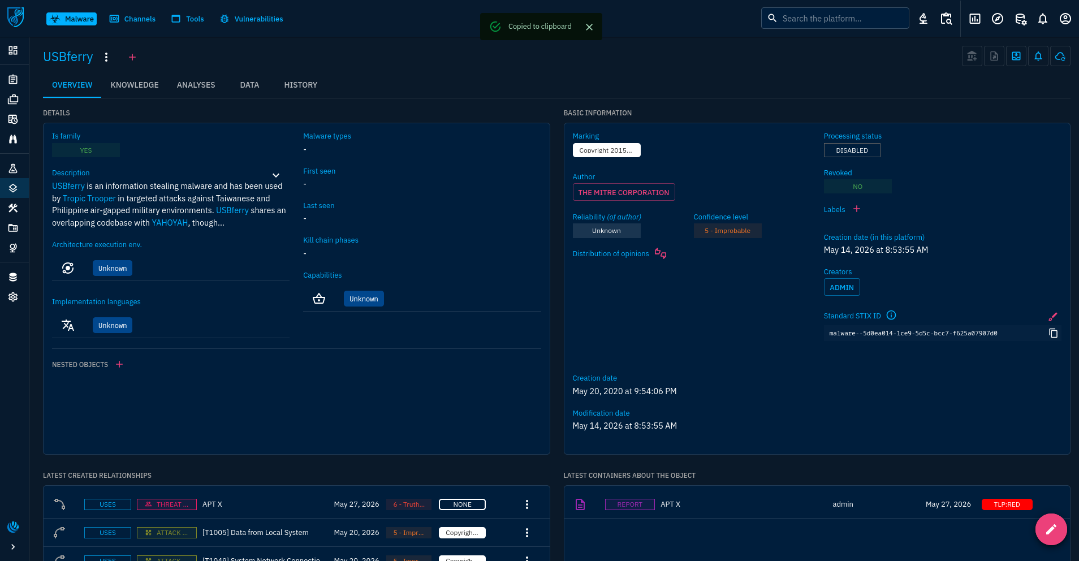Image resolution: width=1079 pixels, height=561 pixels.
Task: Click THE MITRE CORPORATION author button
Action: tap(624, 192)
